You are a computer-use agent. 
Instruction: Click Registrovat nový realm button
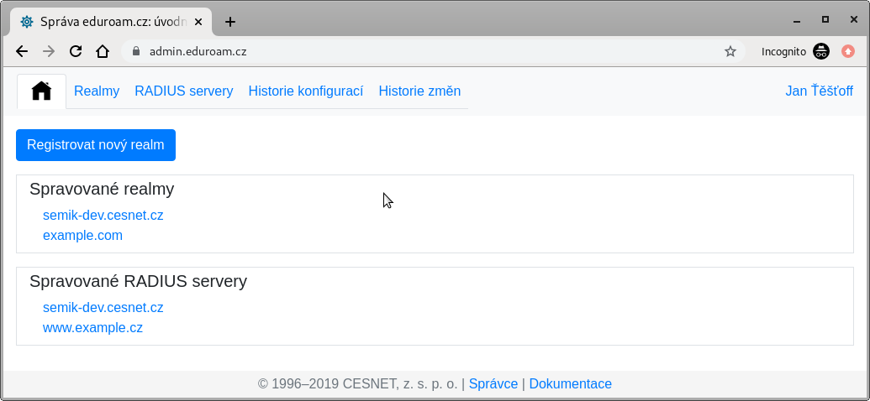coord(96,145)
